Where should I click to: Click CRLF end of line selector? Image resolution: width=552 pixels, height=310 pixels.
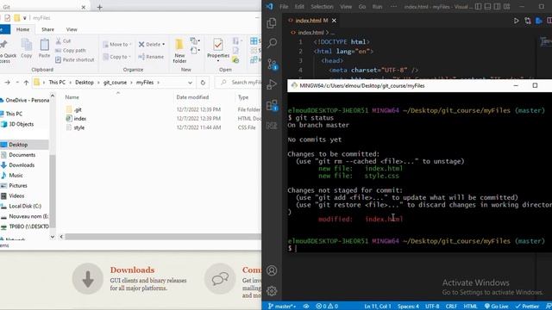(x=451, y=307)
